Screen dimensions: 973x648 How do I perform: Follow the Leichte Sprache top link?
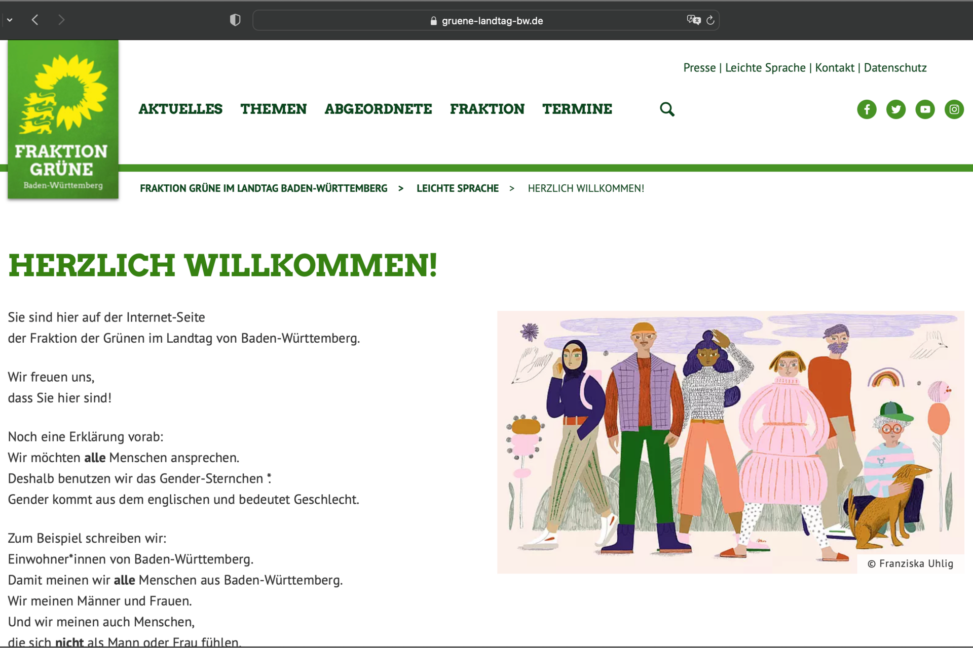(765, 68)
